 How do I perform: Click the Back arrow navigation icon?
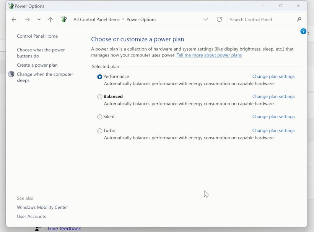(x=14, y=19)
